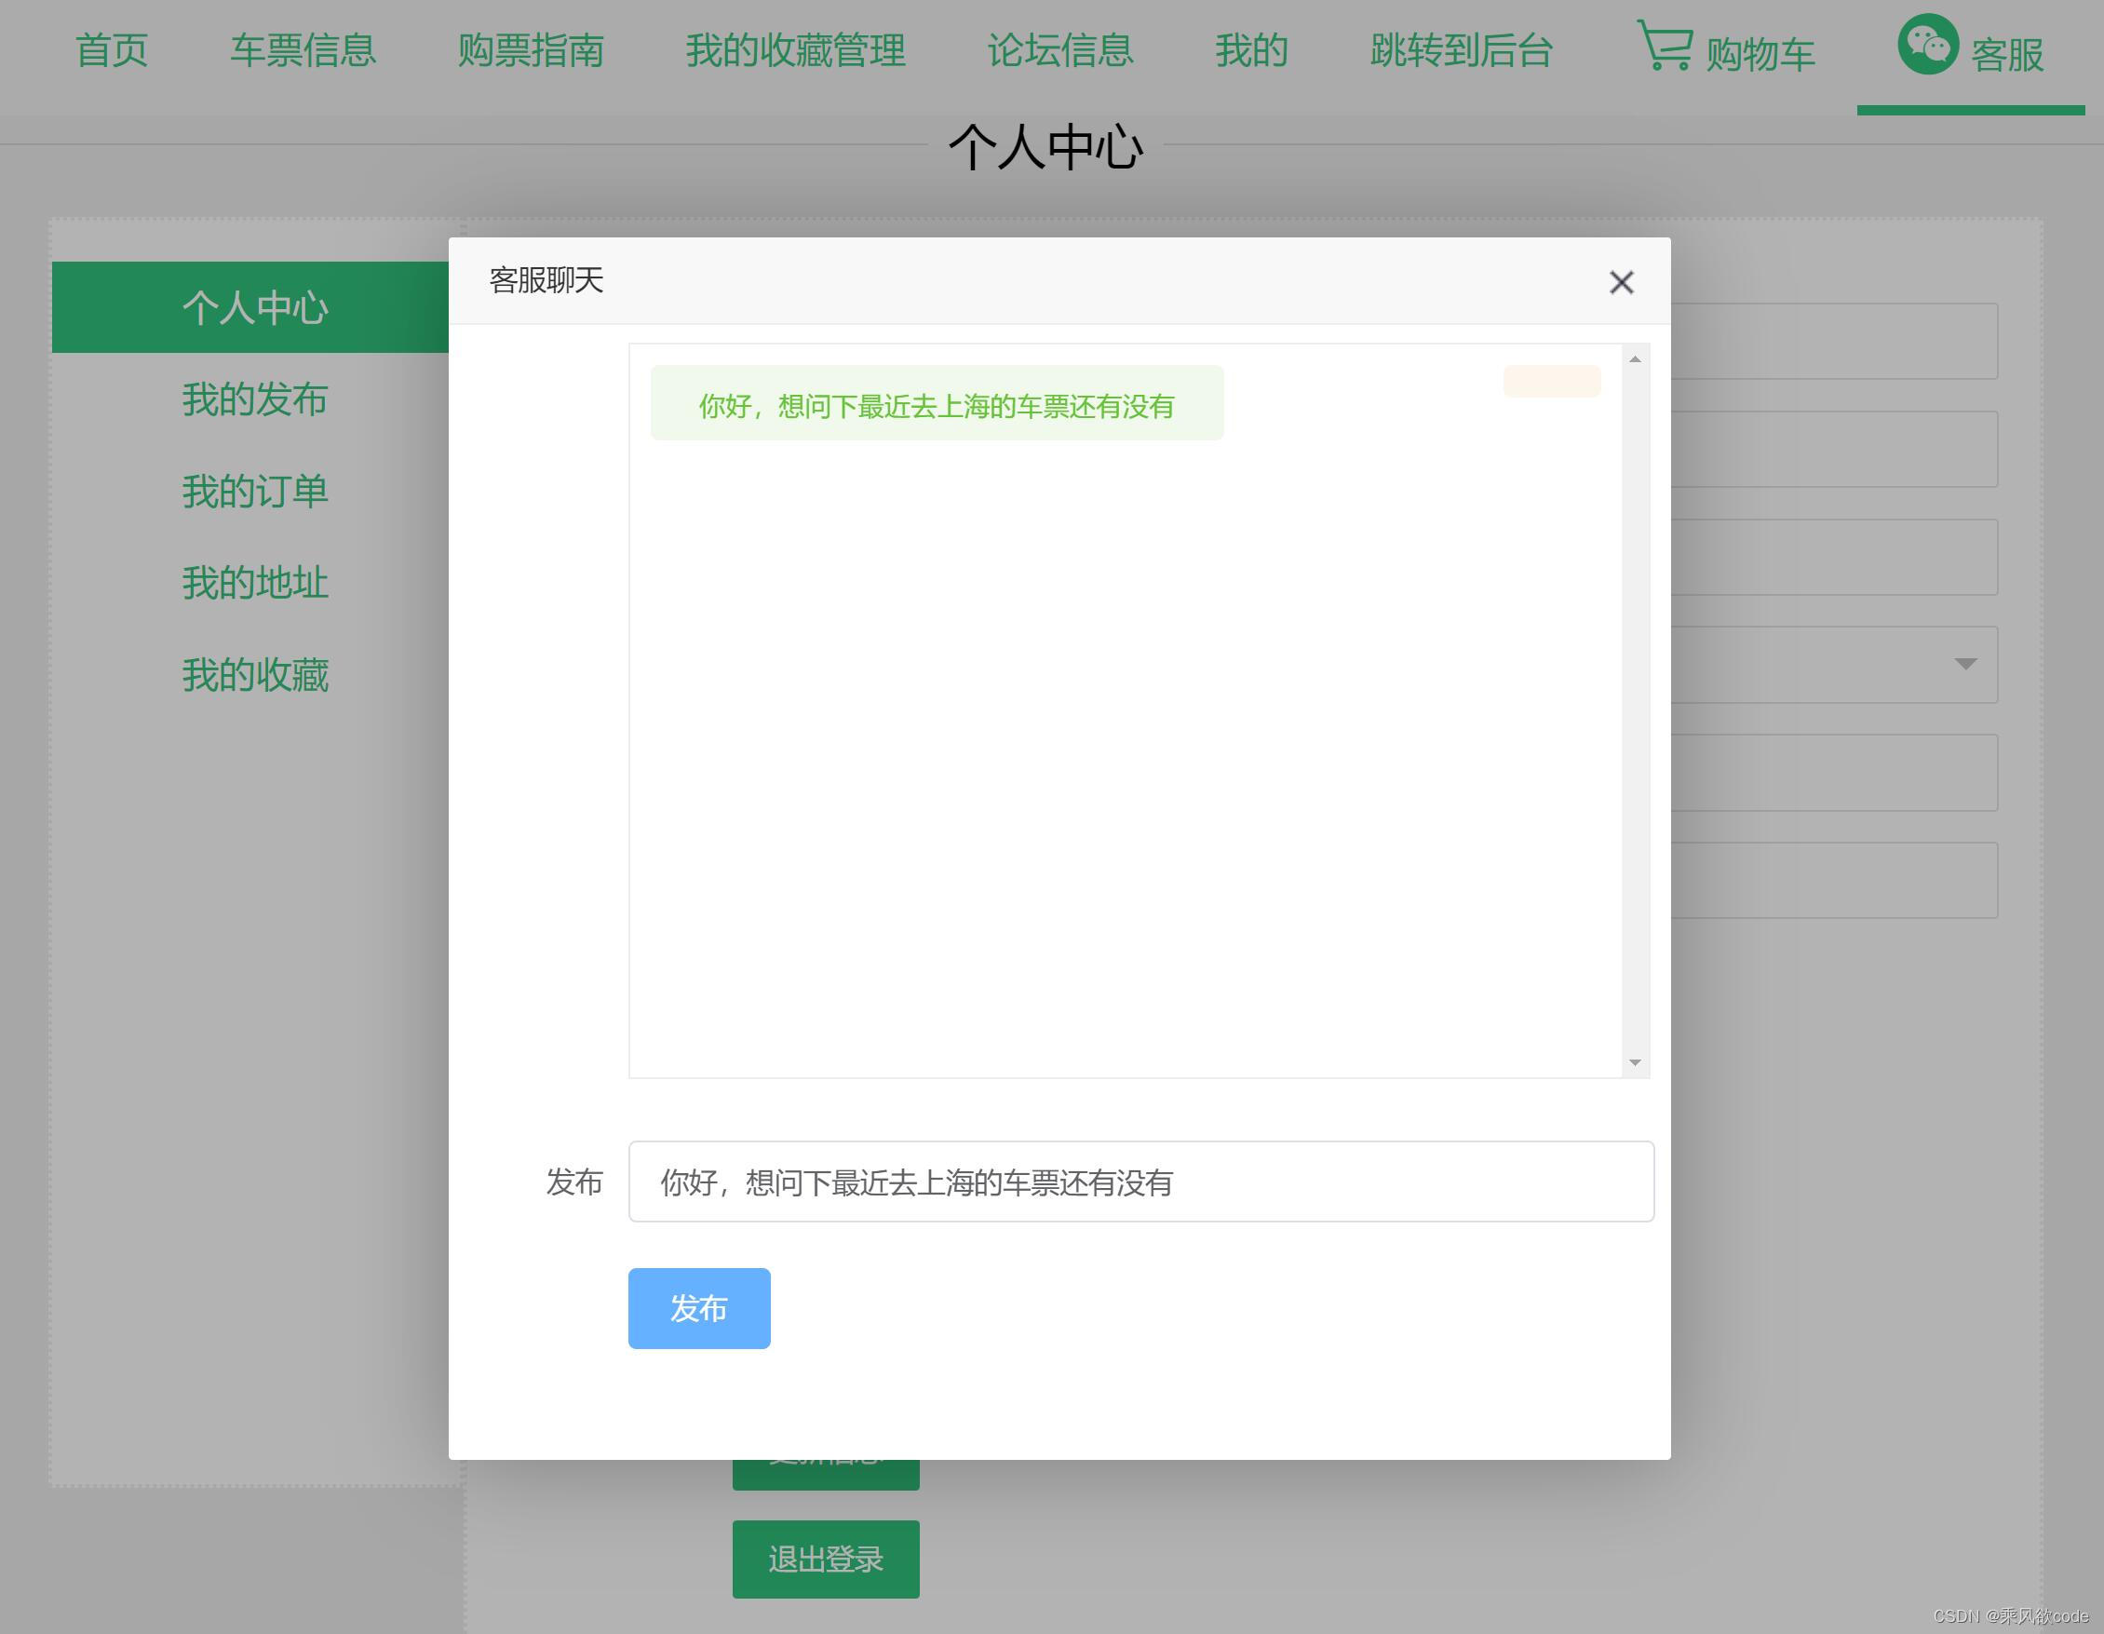The width and height of the screenshot is (2104, 1634).
Task: Open the 论坛信息 forum page
Action: click(x=1059, y=53)
